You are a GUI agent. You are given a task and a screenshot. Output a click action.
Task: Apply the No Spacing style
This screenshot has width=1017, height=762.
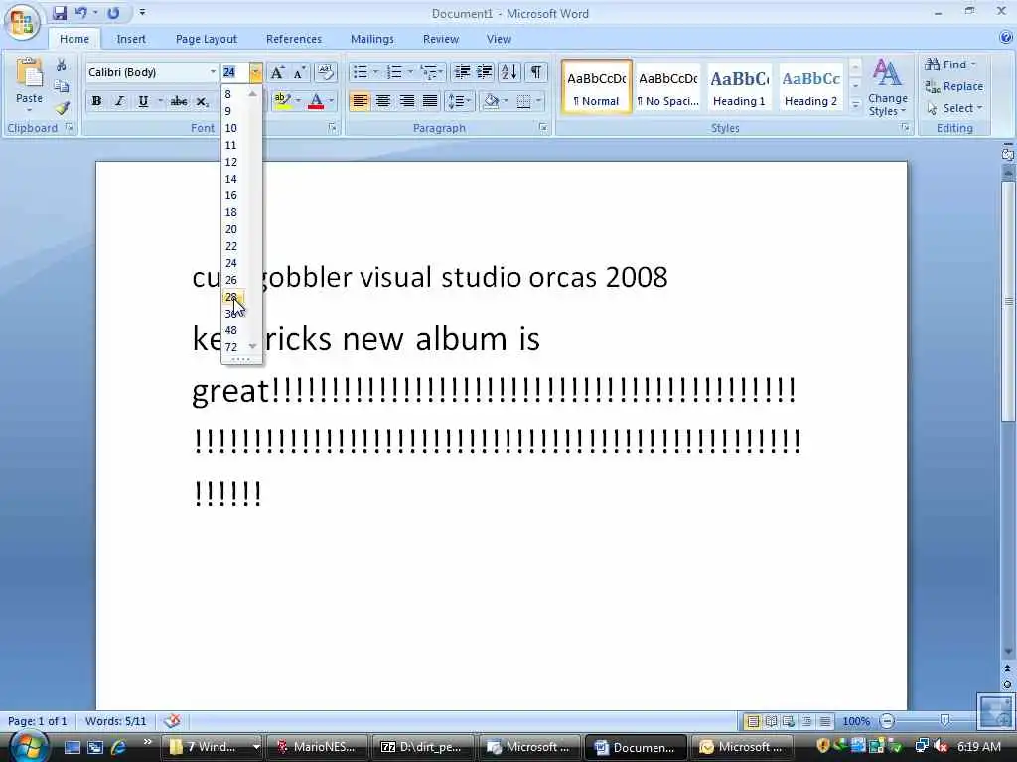pos(668,87)
